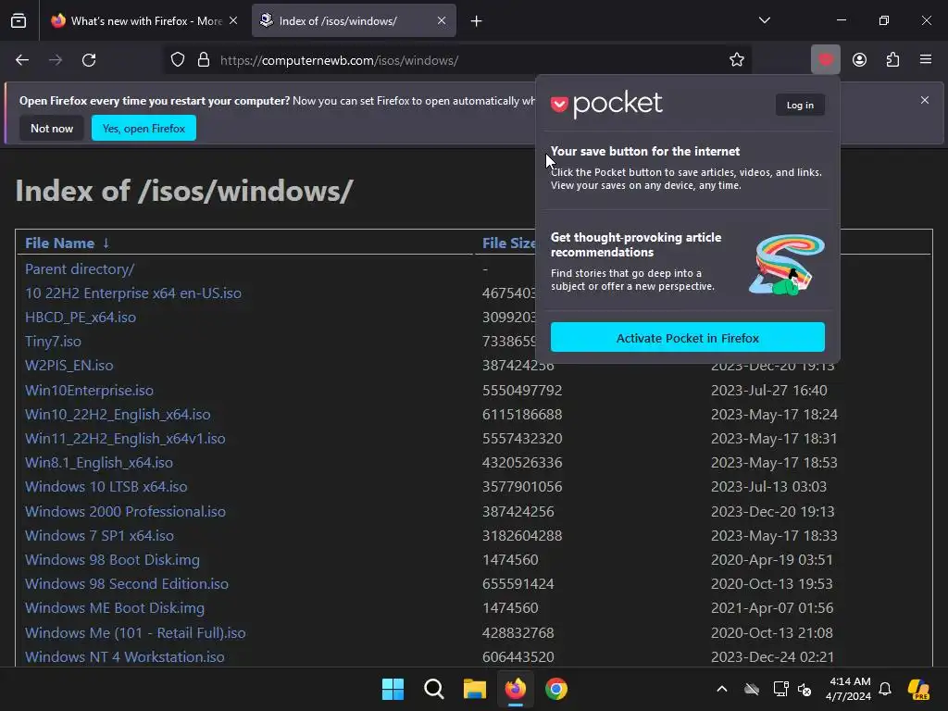Image resolution: width=948 pixels, height=711 pixels.
Task: Reload the current page
Action: [x=89, y=60]
